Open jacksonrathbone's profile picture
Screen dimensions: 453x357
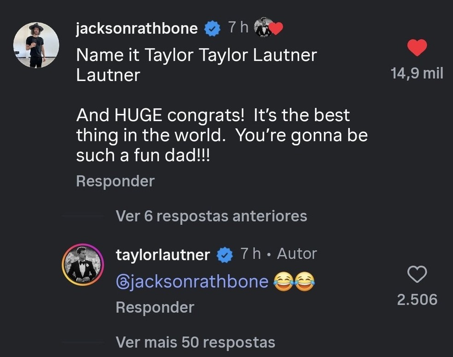point(37,45)
